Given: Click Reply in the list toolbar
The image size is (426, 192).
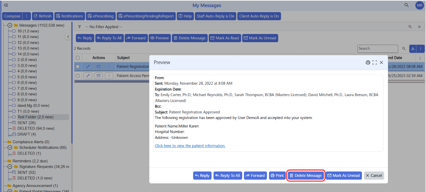Looking at the screenshot, I should pos(85,38).
